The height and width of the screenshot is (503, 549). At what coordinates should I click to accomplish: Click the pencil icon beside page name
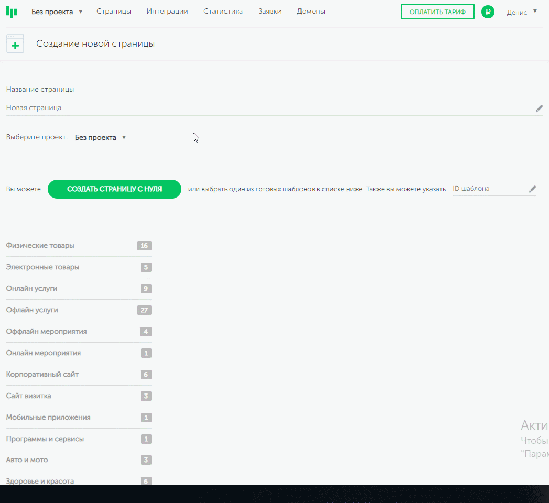pyautogui.click(x=539, y=108)
